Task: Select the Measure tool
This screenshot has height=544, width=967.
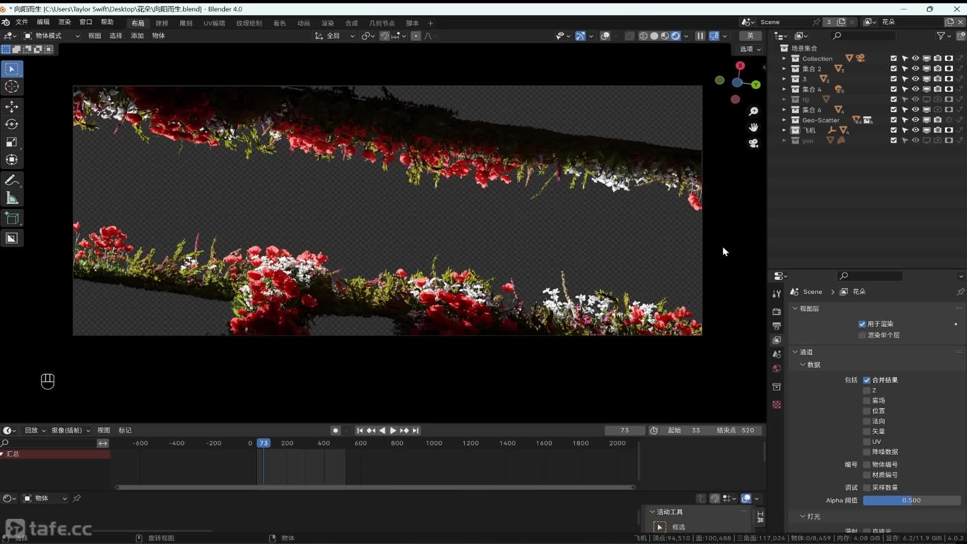Action: [12, 198]
